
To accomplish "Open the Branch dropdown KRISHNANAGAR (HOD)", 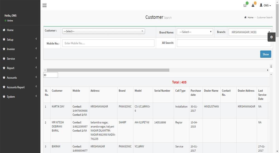I will pos(250,32).
